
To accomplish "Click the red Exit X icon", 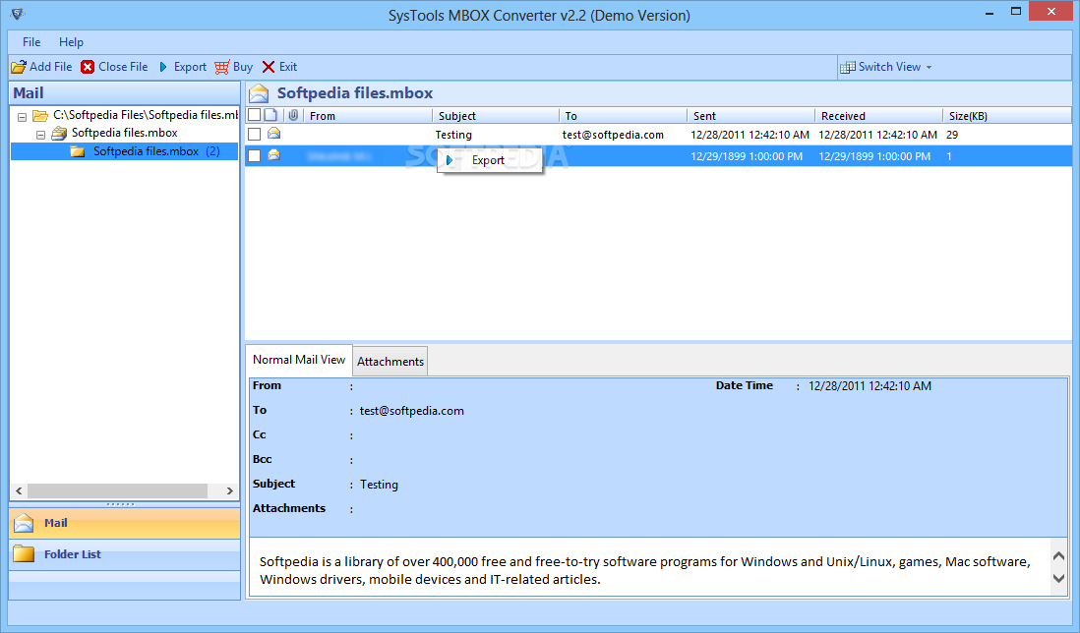I will pos(269,67).
